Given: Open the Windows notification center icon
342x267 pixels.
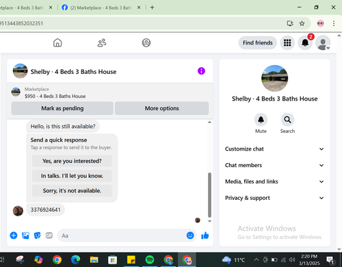Looking at the screenshot, I should click(x=330, y=259).
